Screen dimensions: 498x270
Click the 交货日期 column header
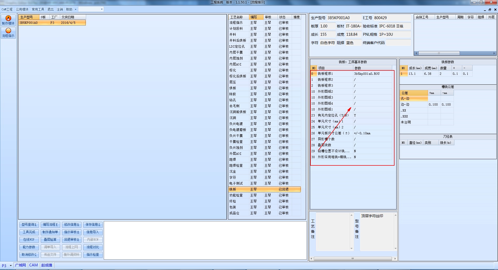pos(73,17)
